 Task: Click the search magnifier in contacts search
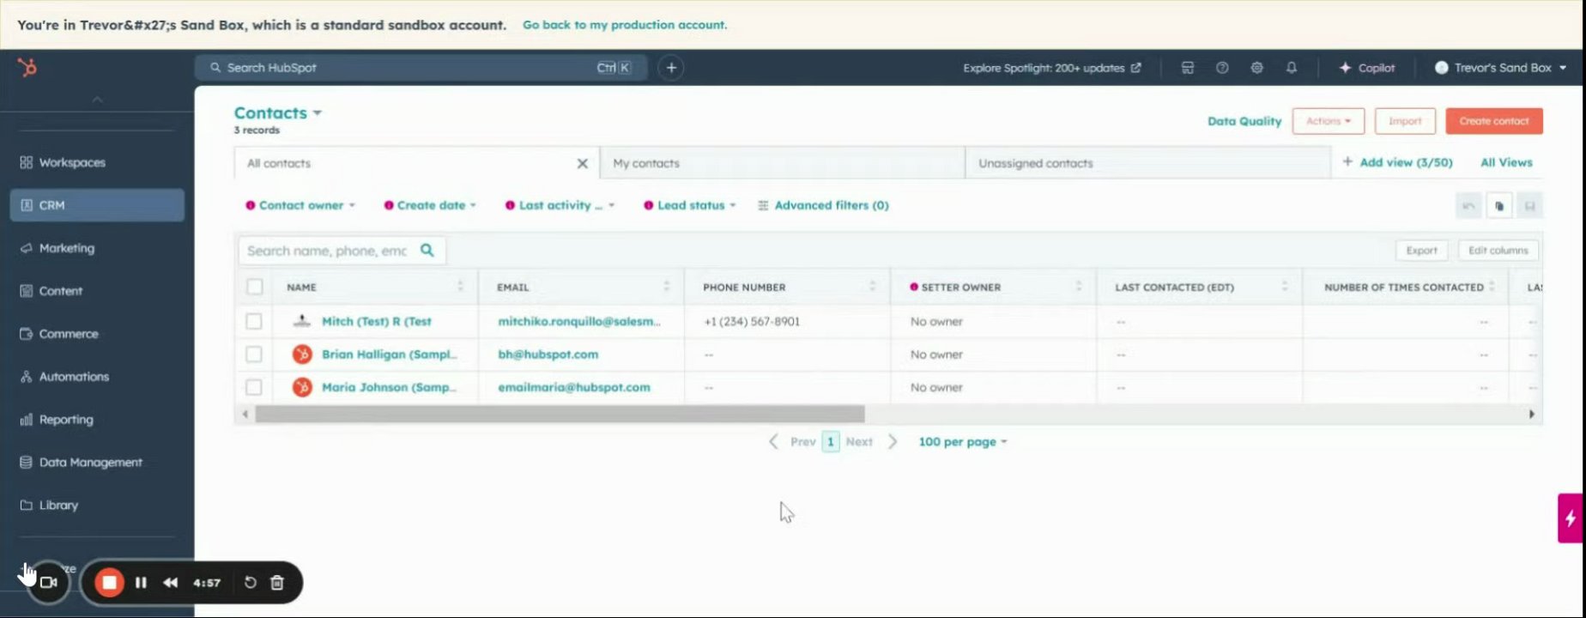tap(427, 251)
